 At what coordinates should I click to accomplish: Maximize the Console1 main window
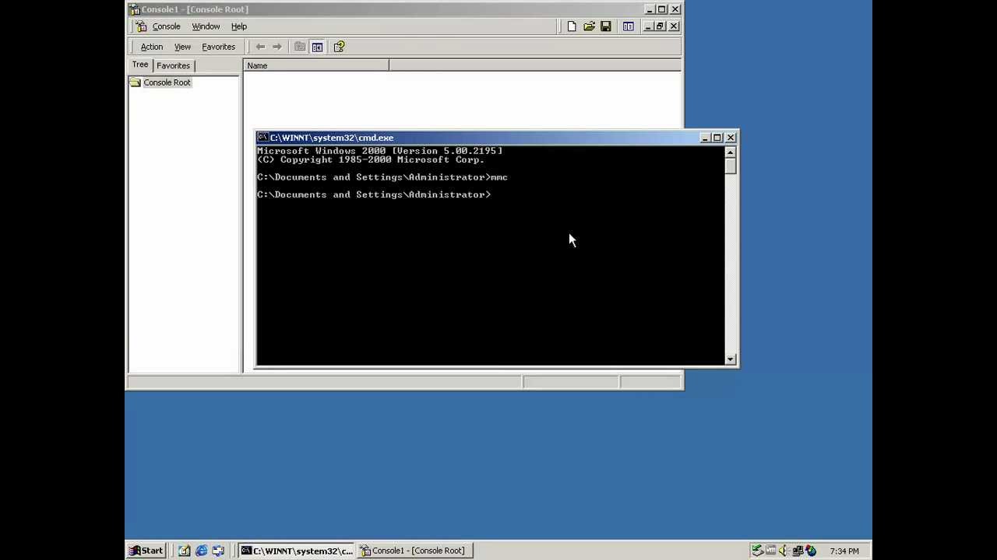pos(662,9)
